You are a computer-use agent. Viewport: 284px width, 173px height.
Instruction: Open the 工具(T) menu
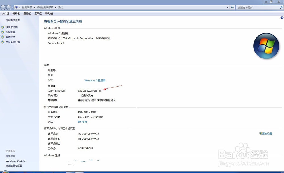click(x=38, y=14)
